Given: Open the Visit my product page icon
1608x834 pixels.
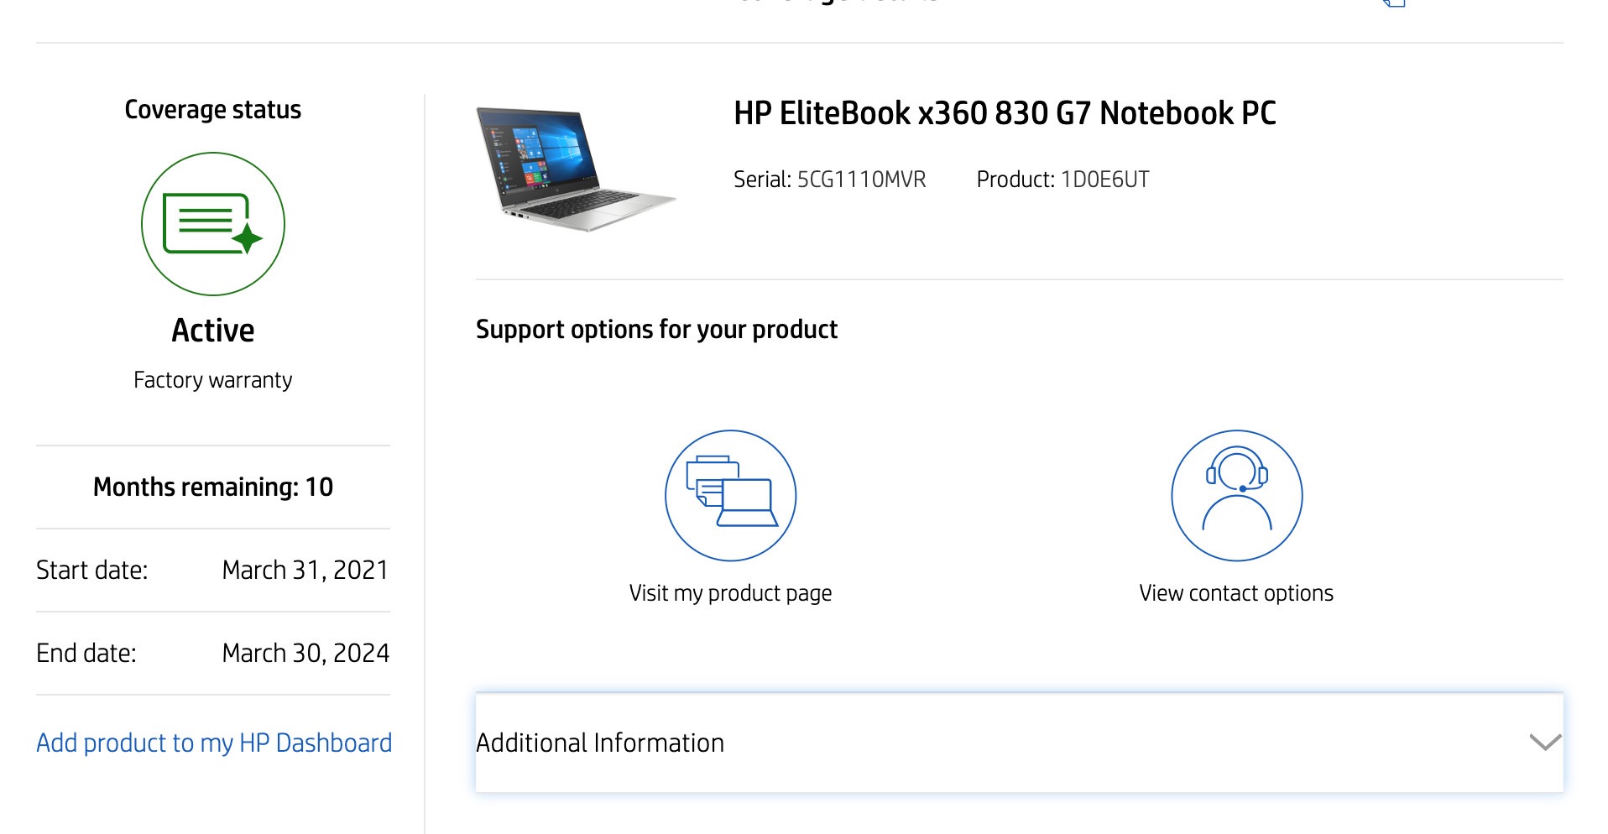Looking at the screenshot, I should click(730, 495).
